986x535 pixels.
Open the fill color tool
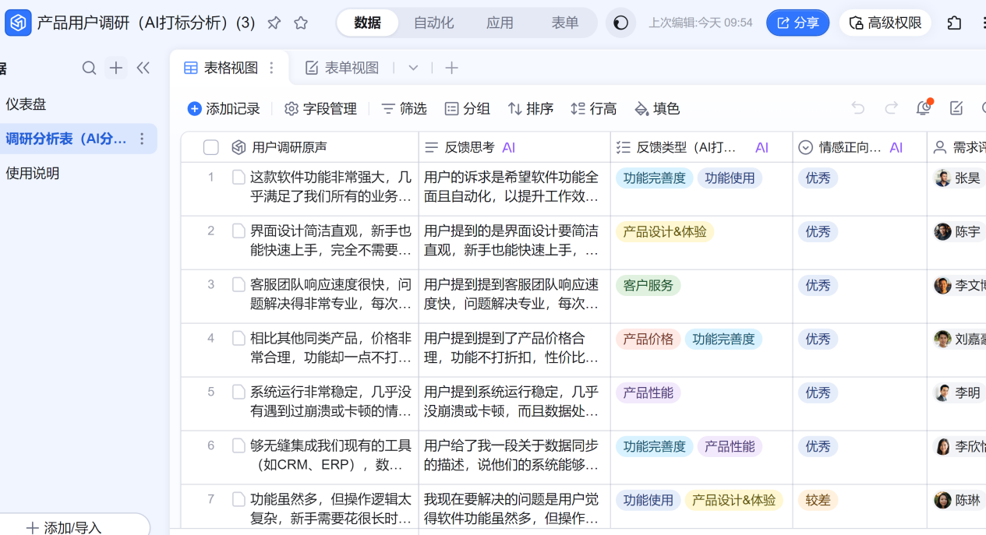[657, 109]
